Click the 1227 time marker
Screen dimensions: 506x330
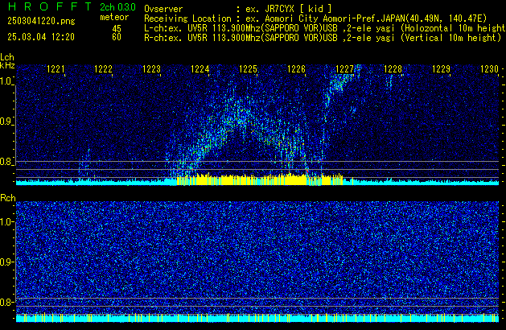pyautogui.click(x=344, y=69)
